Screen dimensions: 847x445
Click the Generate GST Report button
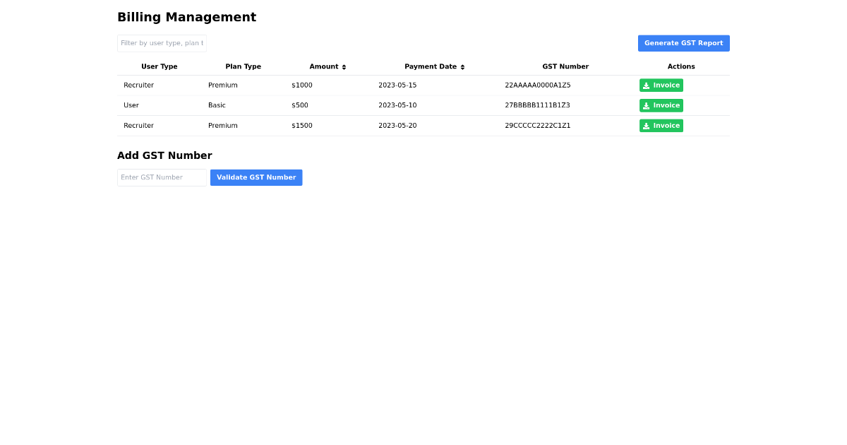(x=683, y=43)
